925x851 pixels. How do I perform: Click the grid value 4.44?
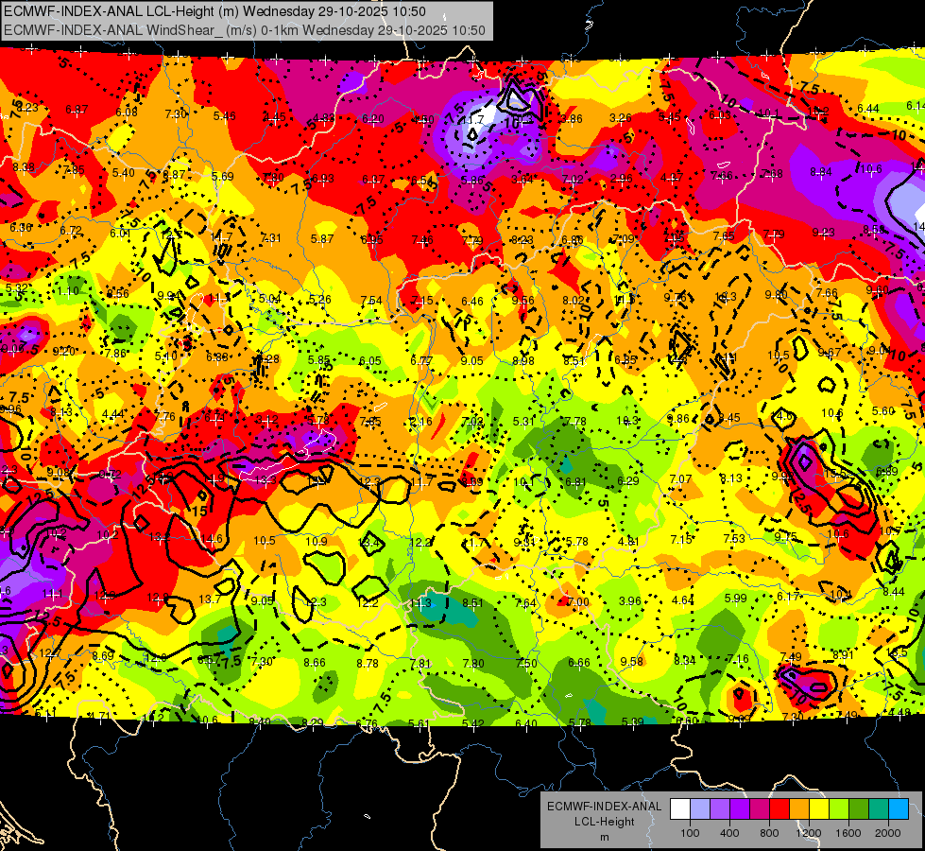(112, 414)
